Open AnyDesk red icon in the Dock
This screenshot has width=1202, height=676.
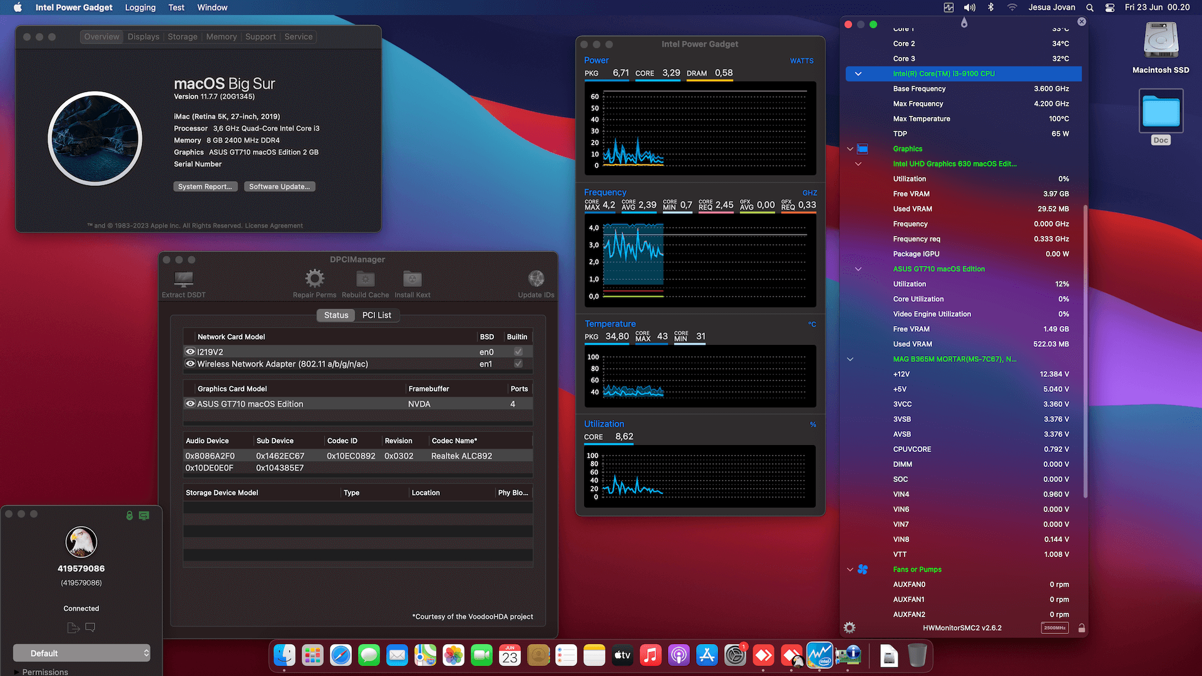763,655
